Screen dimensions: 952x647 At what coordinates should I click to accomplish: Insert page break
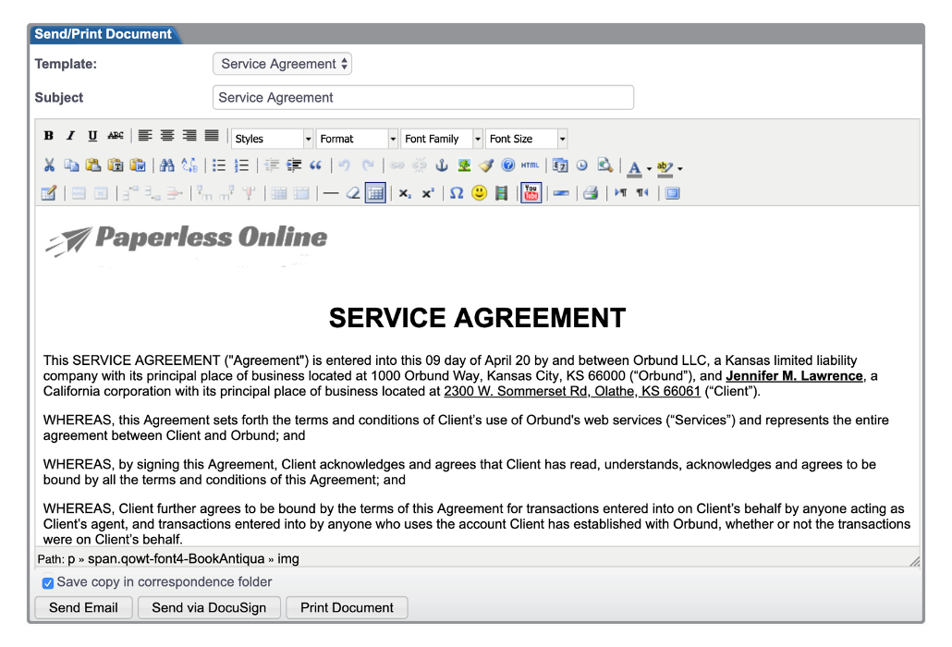pos(561,193)
